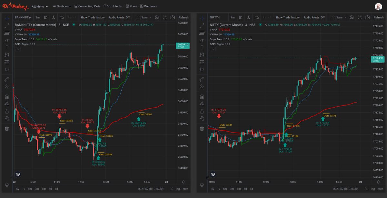The image size is (387, 198).
Task: Open candle chart style in BANKNIFTY toolbar
Action: pos(46,17)
